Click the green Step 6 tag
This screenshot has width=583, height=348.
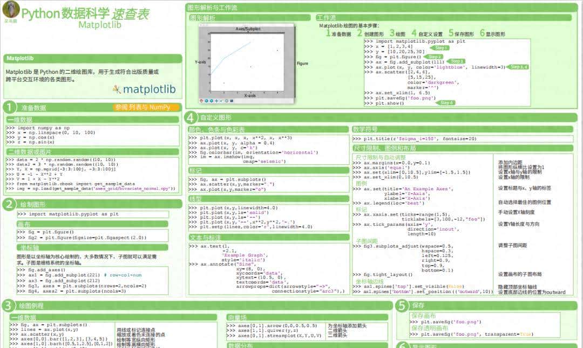445,102
